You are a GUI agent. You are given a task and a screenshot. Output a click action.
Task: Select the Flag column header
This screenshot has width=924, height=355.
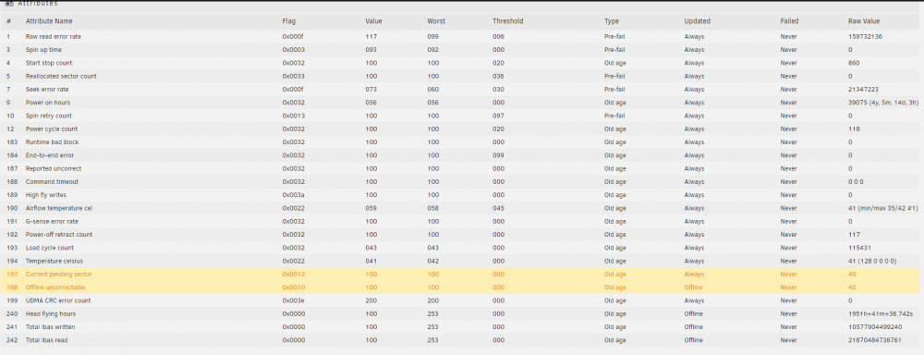(x=288, y=21)
